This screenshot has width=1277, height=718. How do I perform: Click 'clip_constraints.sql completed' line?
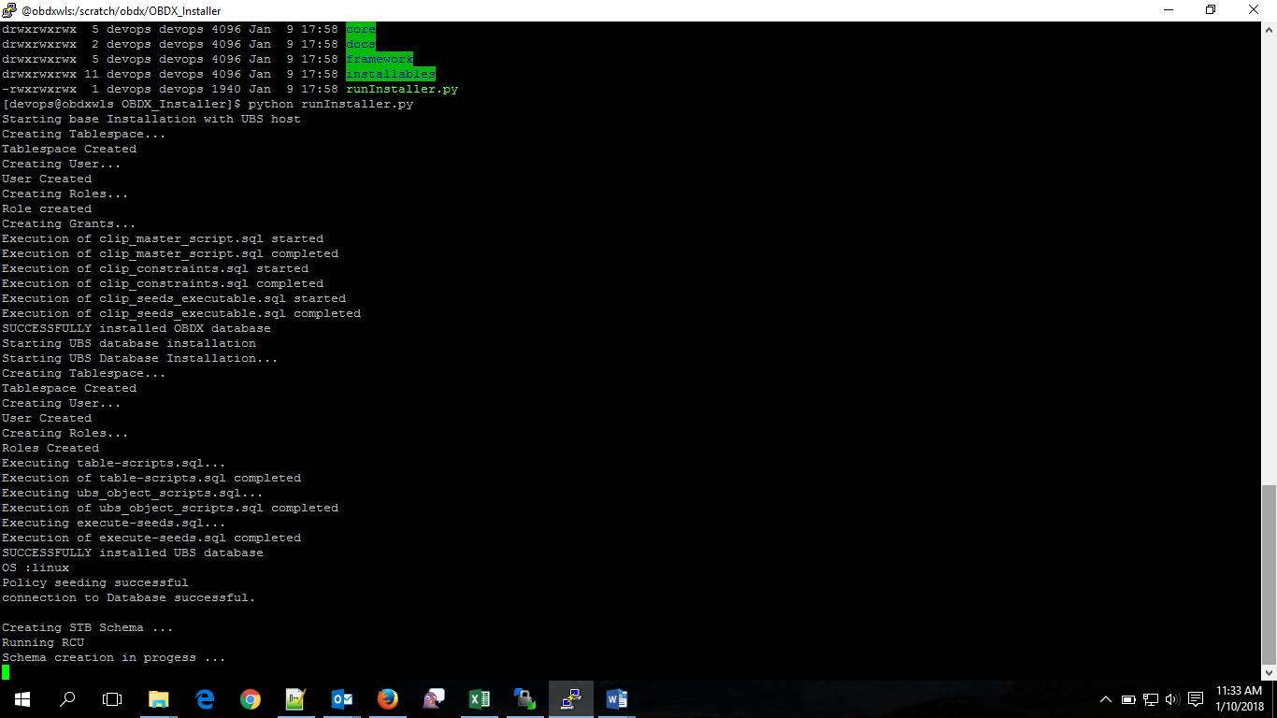point(211,283)
